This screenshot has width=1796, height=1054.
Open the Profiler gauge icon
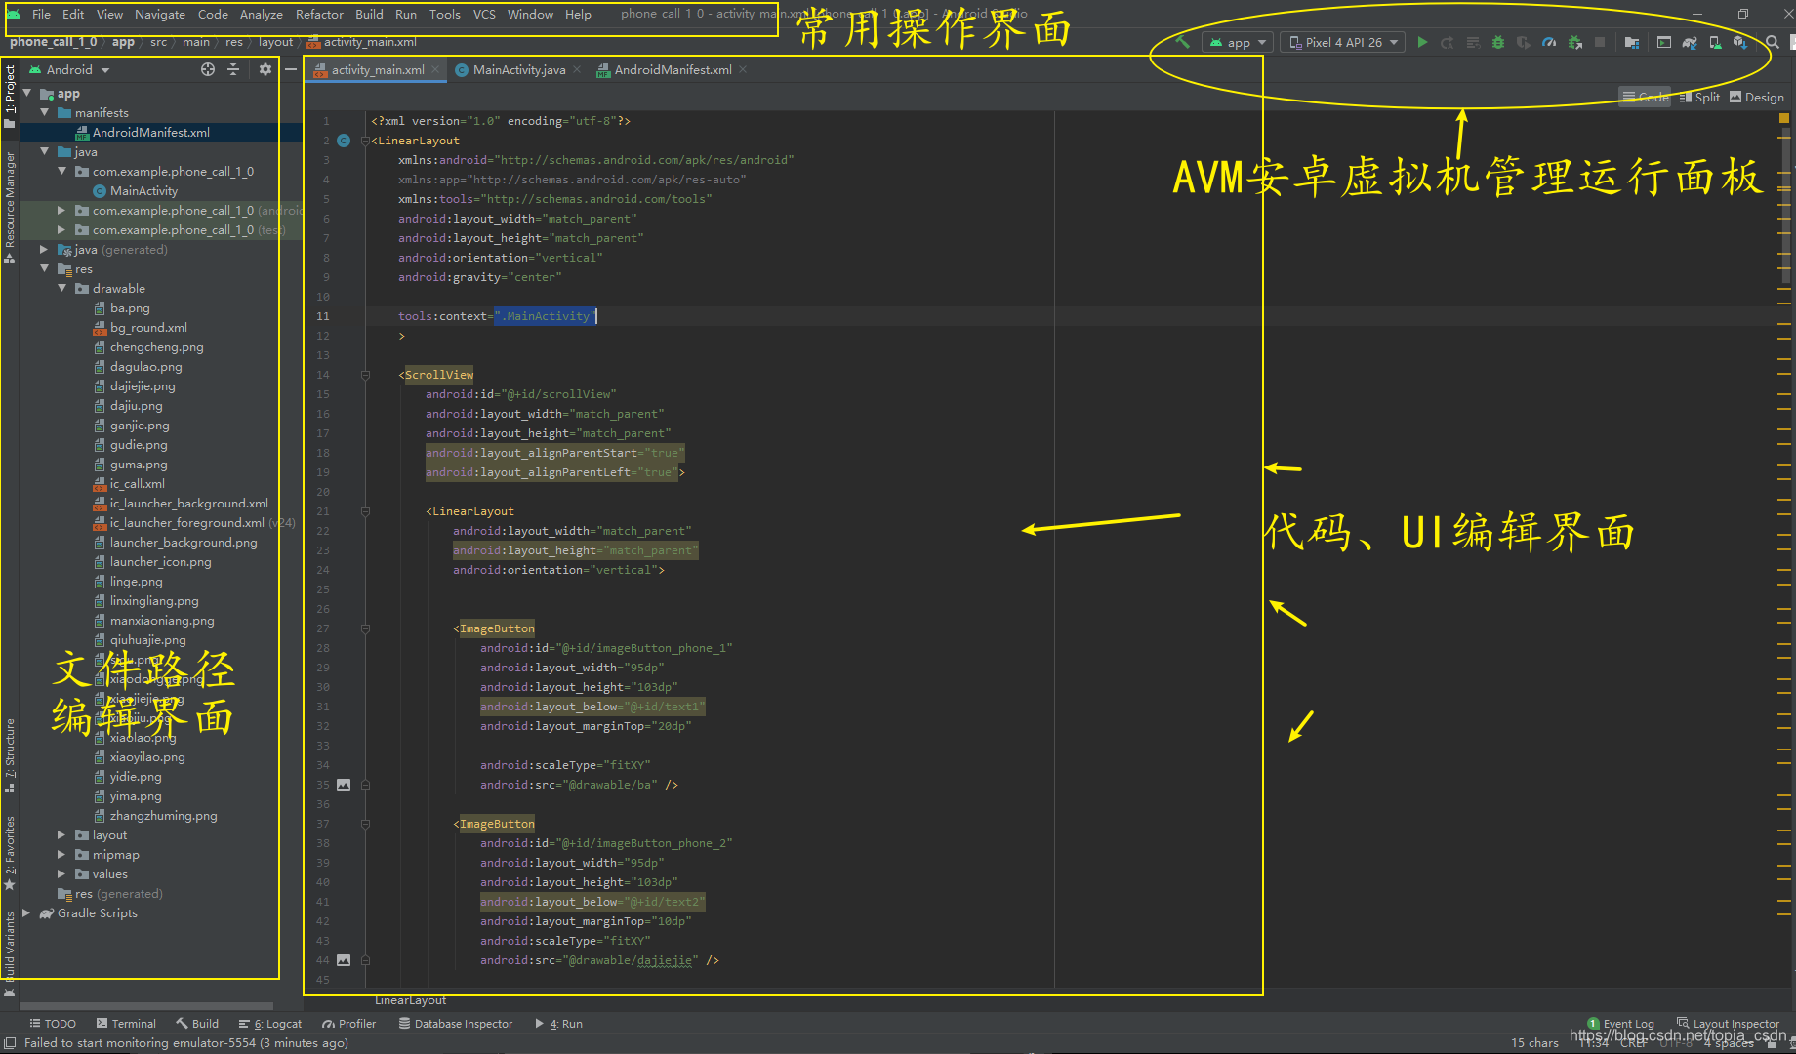pyautogui.click(x=1549, y=42)
